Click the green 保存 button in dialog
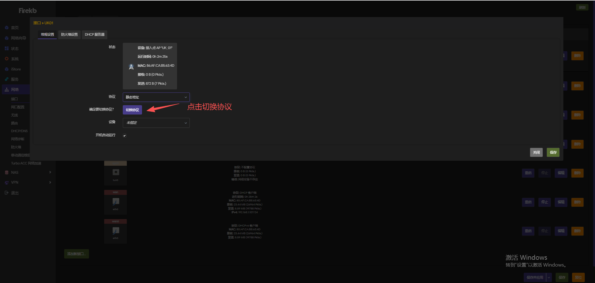This screenshot has height=283, width=595. (553, 152)
